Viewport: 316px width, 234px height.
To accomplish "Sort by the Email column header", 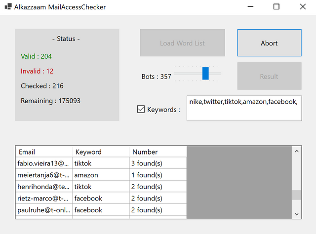I will click(43, 152).
